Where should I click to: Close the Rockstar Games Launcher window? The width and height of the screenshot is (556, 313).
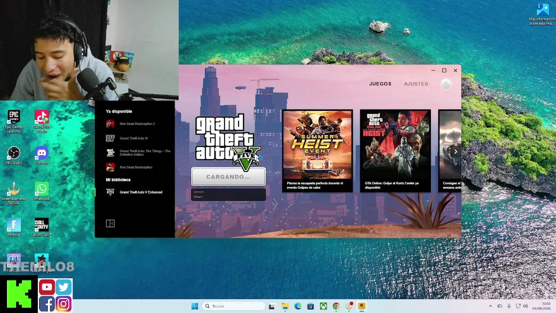[x=455, y=70]
